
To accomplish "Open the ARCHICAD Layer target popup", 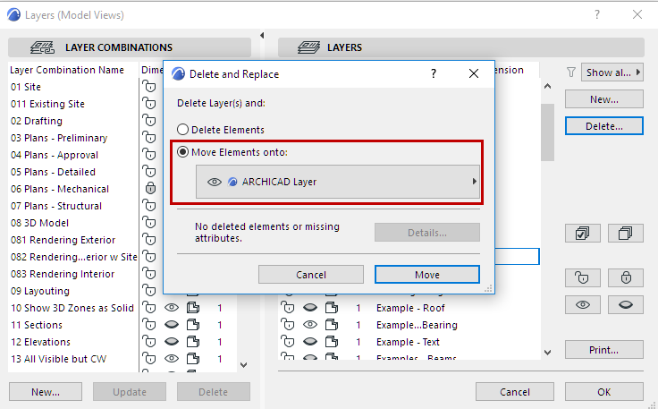I will click(338, 182).
